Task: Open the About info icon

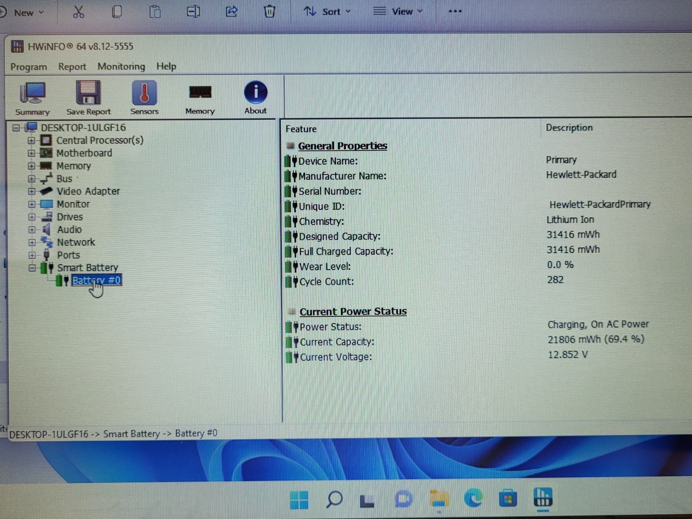Action: [x=255, y=98]
